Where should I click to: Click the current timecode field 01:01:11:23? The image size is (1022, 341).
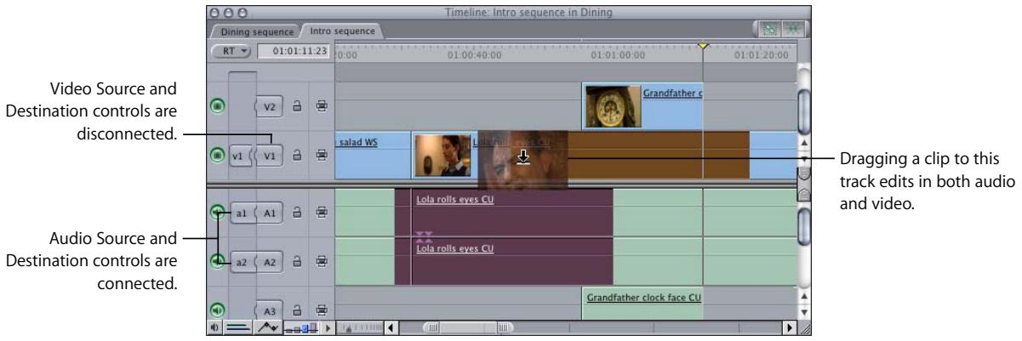pos(294,53)
